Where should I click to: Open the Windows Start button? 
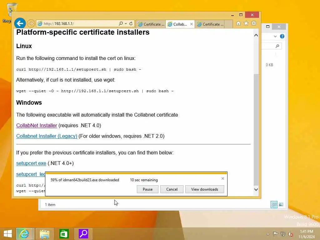[8, 234]
